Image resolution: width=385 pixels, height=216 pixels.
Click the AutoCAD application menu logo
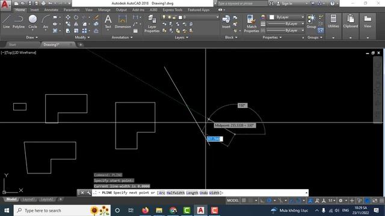(5, 5)
